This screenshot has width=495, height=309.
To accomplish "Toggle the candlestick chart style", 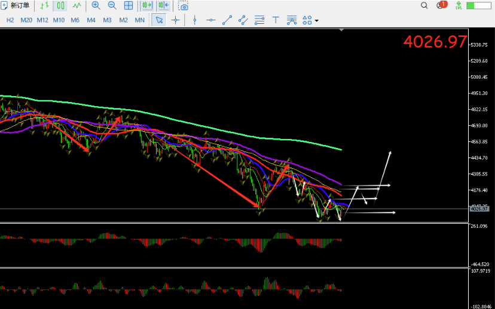I will coord(60,5).
